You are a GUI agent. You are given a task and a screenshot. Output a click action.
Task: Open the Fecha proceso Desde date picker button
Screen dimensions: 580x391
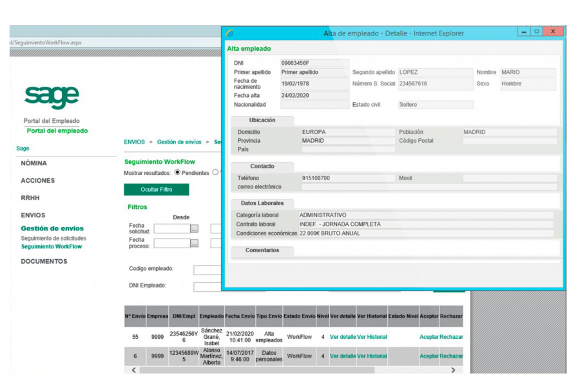click(x=194, y=243)
